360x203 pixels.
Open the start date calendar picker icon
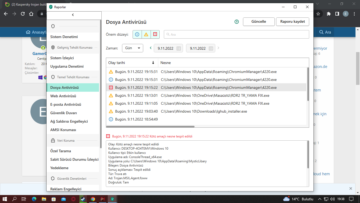tap(179, 48)
